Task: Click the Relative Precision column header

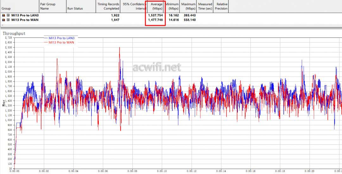Action: (221, 7)
